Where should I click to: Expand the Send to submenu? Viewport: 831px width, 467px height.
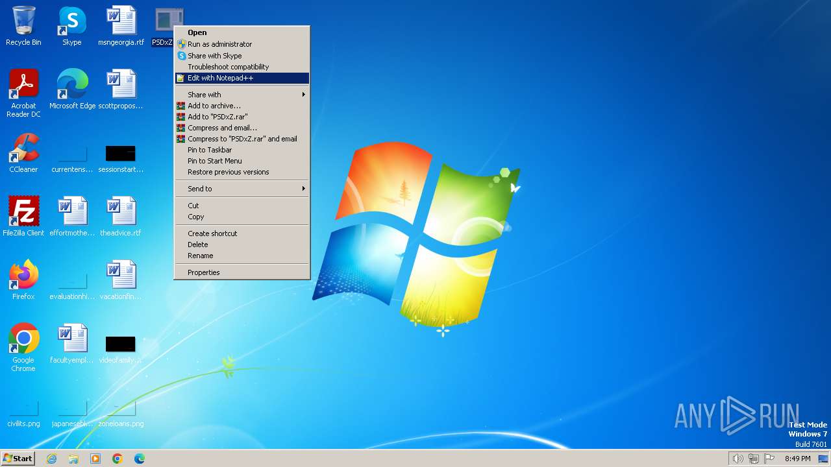pyautogui.click(x=242, y=189)
